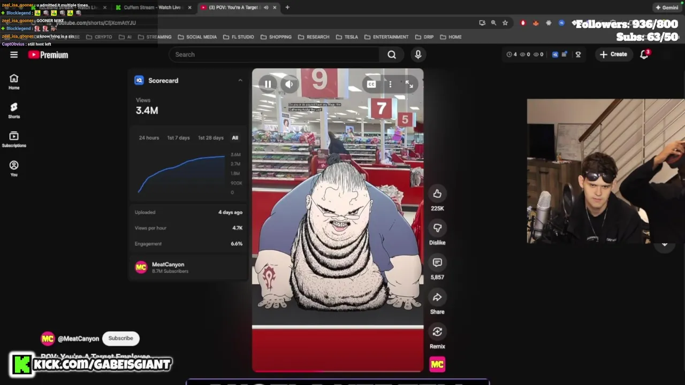This screenshot has height=385, width=685.
Task: Open the HOME bookmarks folder
Action: click(x=451, y=37)
